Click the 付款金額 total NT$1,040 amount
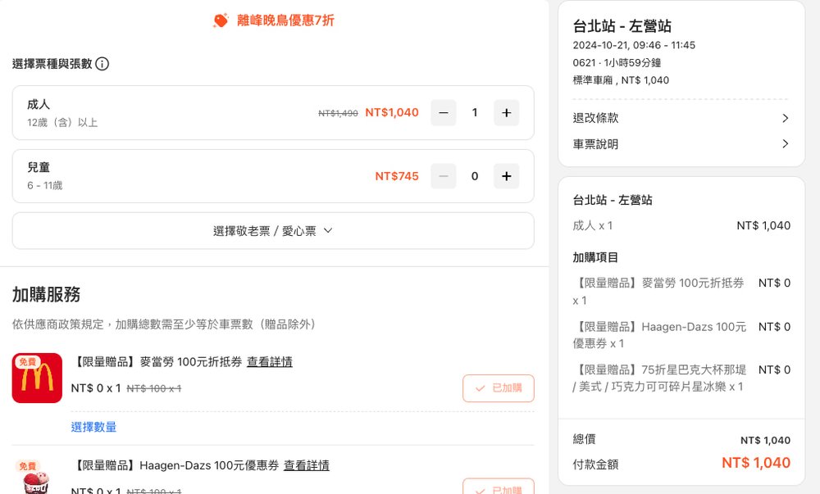This screenshot has width=820, height=494. [x=756, y=463]
